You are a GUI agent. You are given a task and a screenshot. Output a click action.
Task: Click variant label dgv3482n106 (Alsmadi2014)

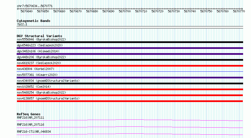(38, 51)
